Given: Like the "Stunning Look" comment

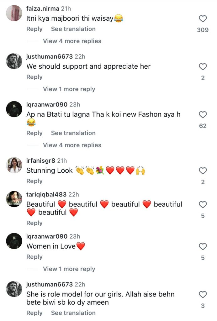Looking at the screenshot, I should (203, 171).
